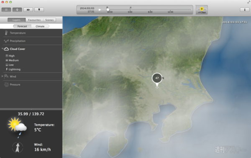Click the Pressure layer icon

click(6, 84)
